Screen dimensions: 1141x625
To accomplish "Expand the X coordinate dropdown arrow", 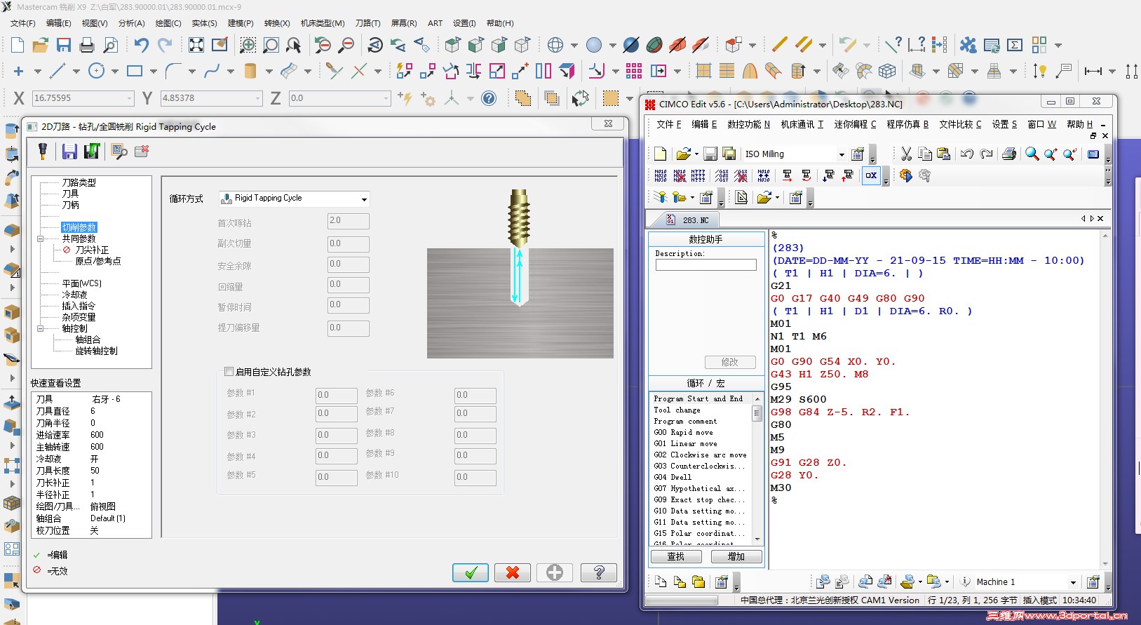I will [x=129, y=98].
